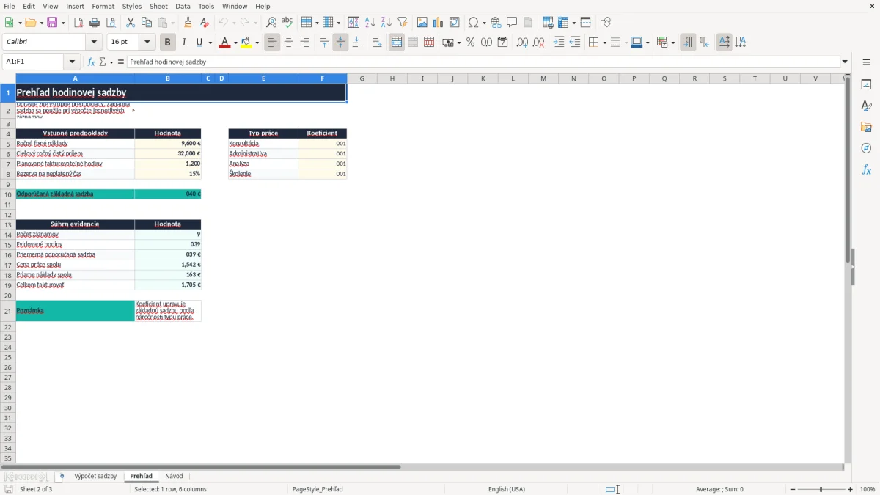Switch to the Návod sheet tab

(x=174, y=477)
